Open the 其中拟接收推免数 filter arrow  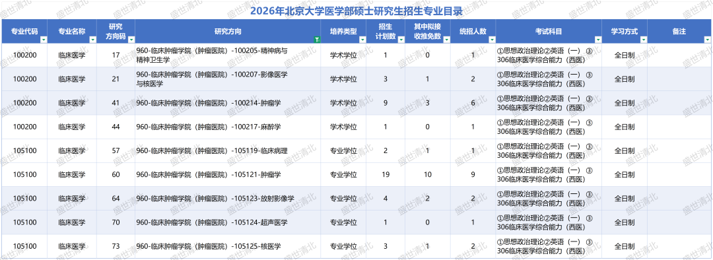tap(447, 40)
